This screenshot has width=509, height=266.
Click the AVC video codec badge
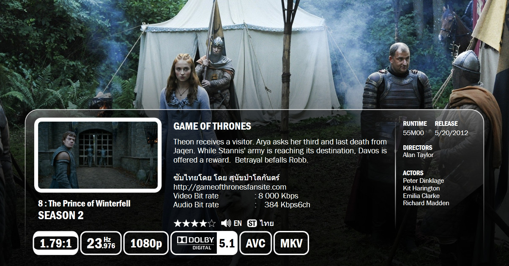point(256,243)
